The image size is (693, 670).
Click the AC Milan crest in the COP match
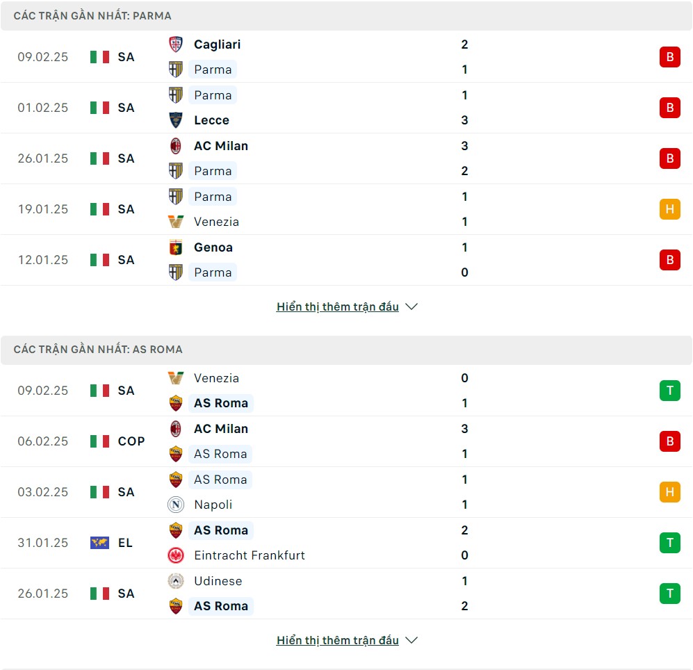(x=175, y=429)
